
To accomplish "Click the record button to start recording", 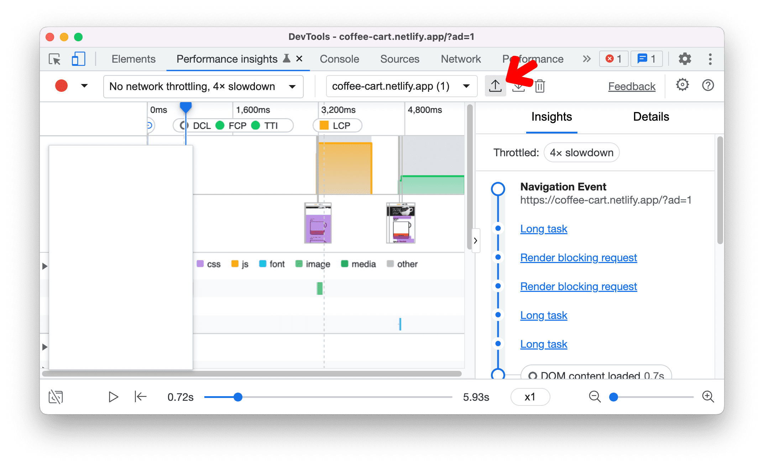I will tap(62, 86).
